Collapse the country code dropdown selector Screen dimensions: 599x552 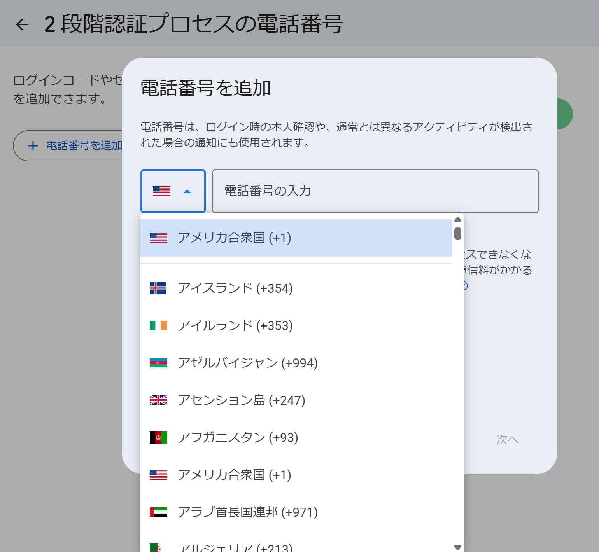point(187,191)
